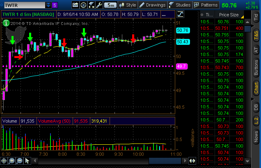Sort by the Price column header
The height and width of the screenshot is (168, 261).
click(x=224, y=15)
